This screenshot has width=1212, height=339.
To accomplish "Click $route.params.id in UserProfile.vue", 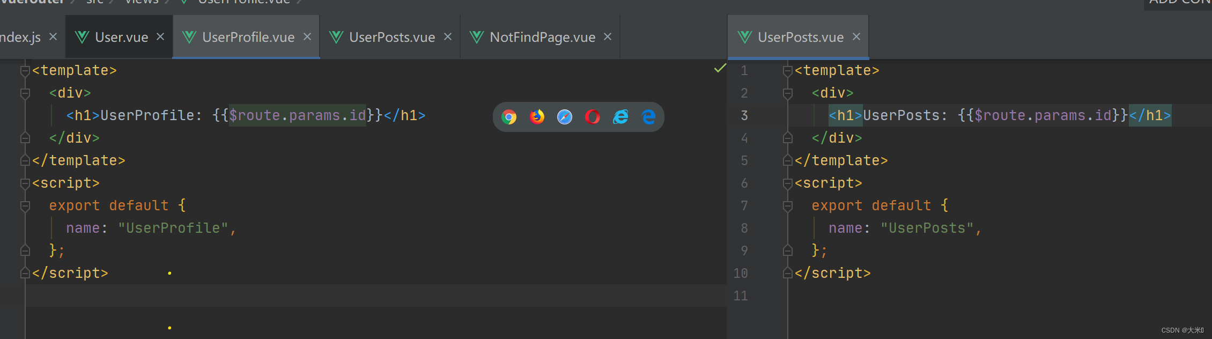I will click(298, 115).
